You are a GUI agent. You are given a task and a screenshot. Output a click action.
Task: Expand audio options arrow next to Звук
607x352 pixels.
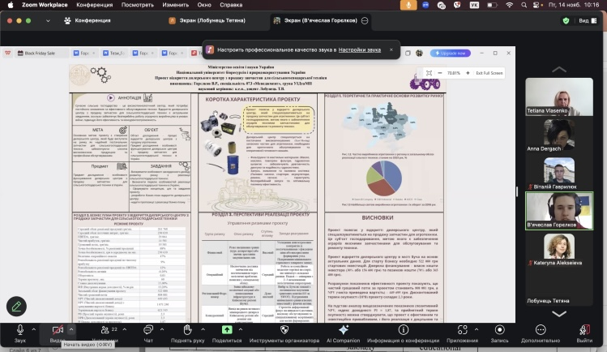34,329
